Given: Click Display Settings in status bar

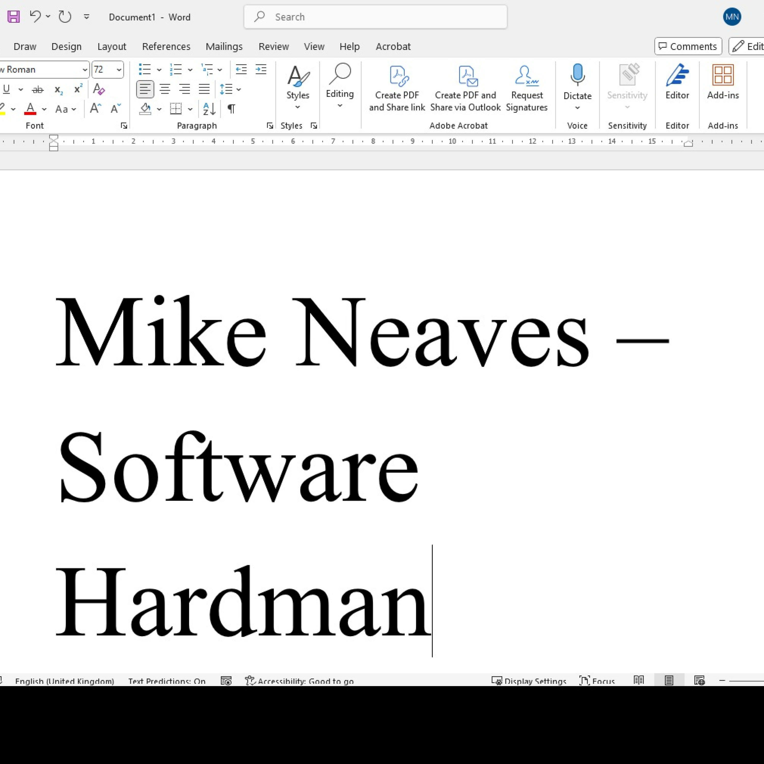Looking at the screenshot, I should [529, 680].
